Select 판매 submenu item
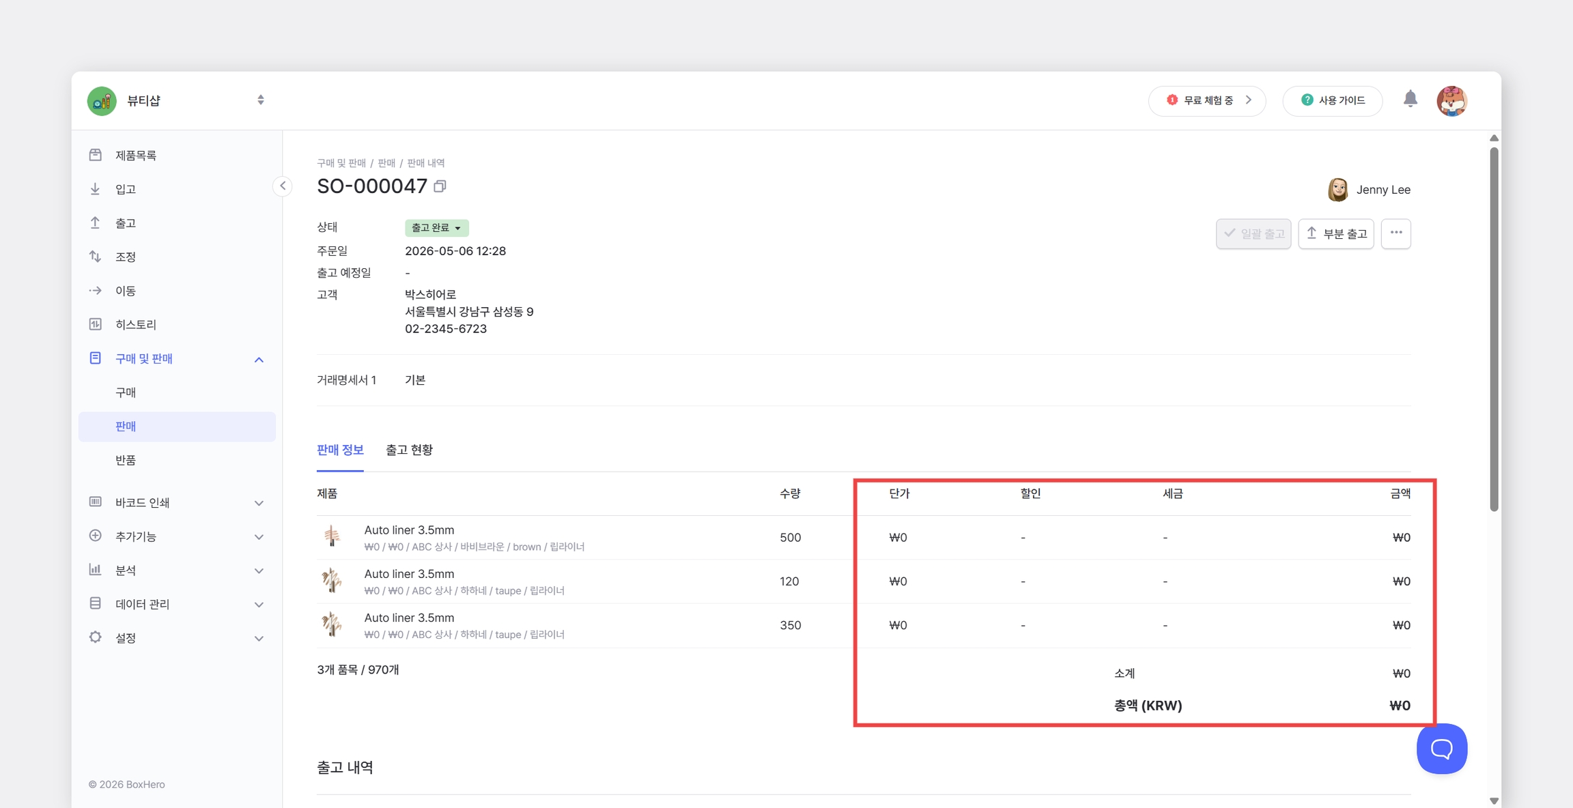The height and width of the screenshot is (808, 1573). coord(178,427)
